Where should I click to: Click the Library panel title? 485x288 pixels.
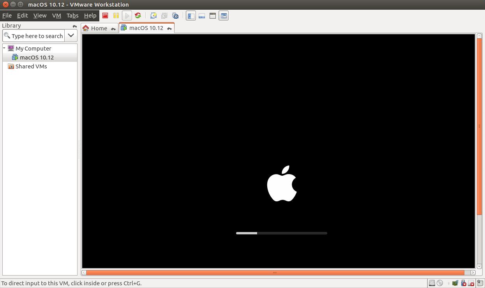11,26
